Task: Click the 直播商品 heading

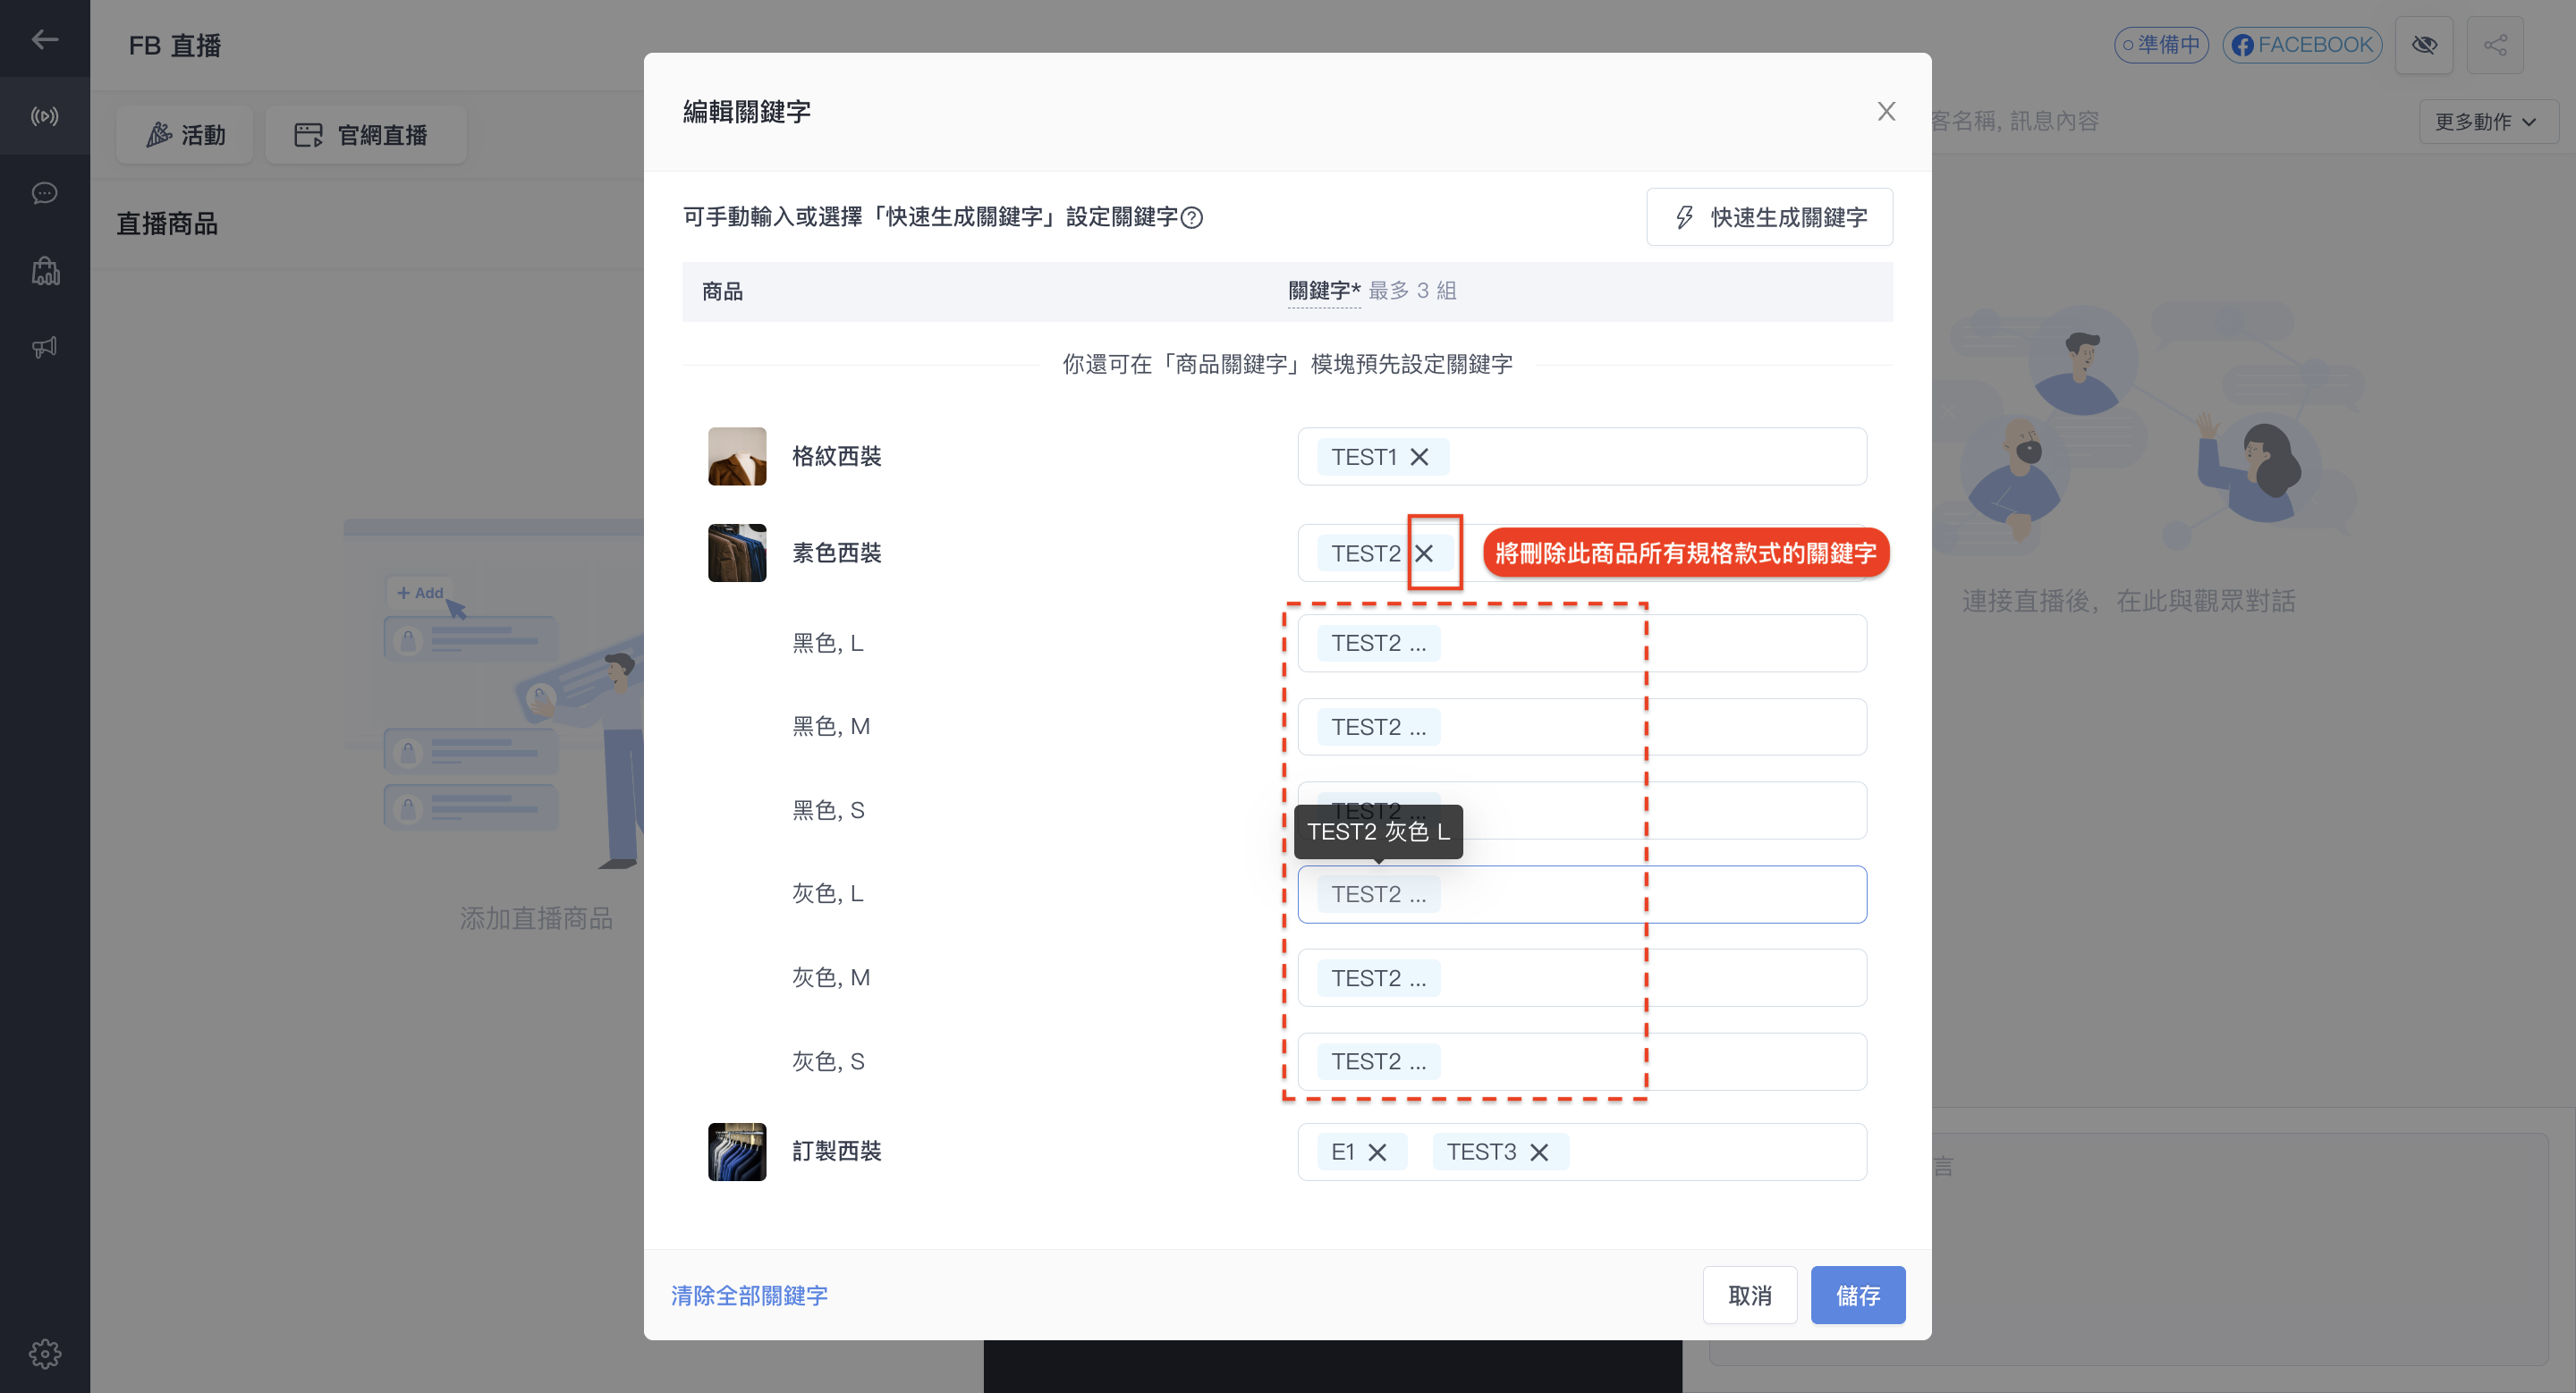Action: [167, 224]
